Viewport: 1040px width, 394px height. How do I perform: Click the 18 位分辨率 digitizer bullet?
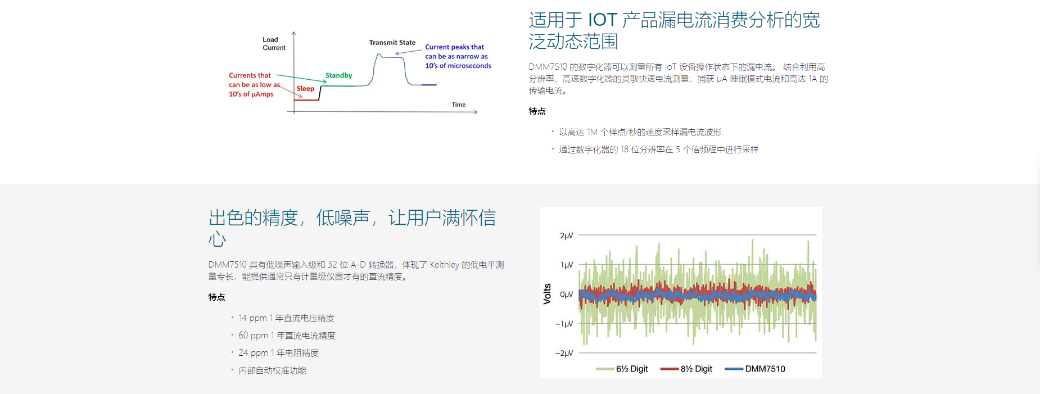pyautogui.click(x=658, y=150)
